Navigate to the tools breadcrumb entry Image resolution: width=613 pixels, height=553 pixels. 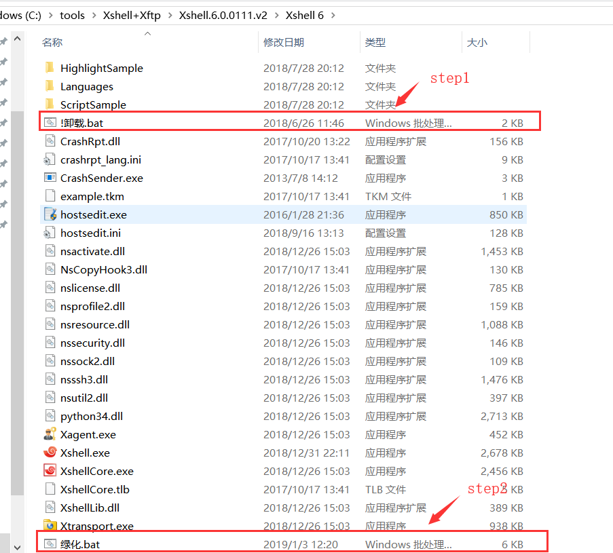point(72,15)
